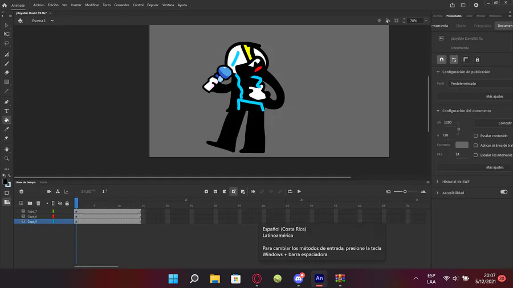Select the Paint Bucket tool
The image size is (513, 288).
[7, 120]
